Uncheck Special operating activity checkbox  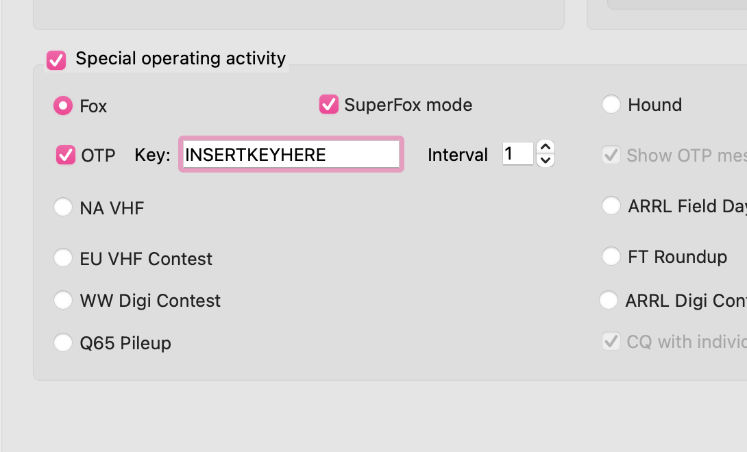pos(56,60)
